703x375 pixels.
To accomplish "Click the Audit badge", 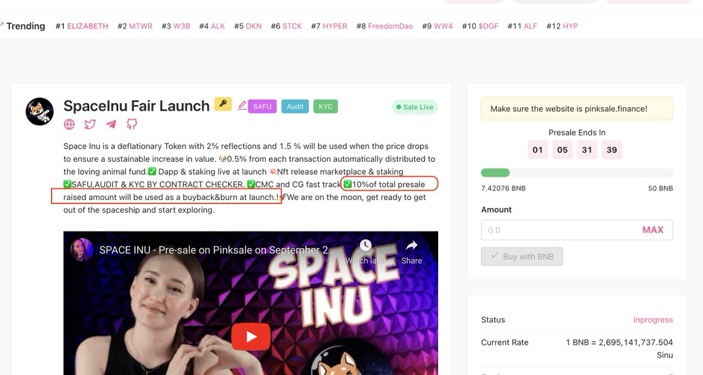I will (x=295, y=107).
